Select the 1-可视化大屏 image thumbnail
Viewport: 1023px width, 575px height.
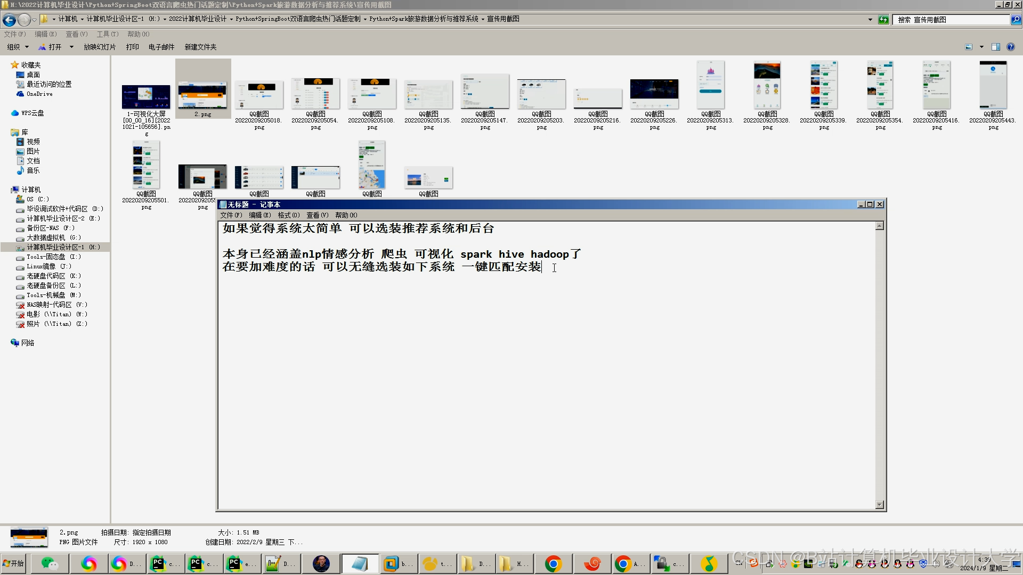146,97
